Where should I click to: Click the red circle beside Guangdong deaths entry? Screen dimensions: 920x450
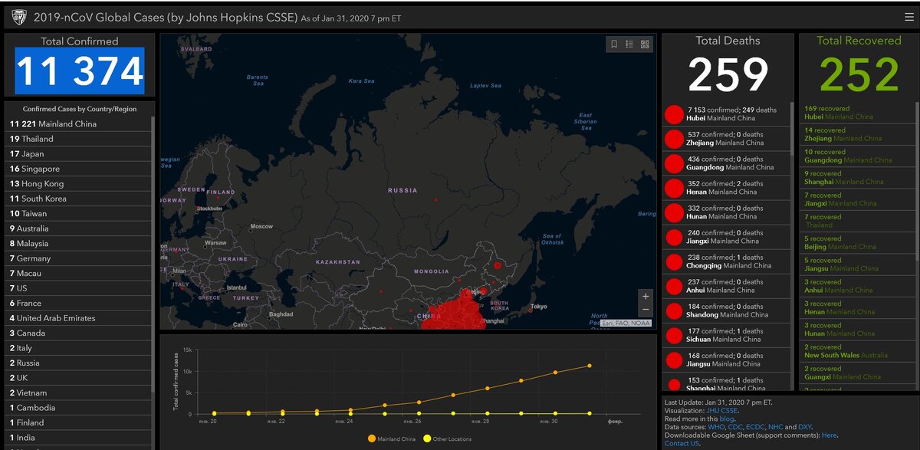click(674, 163)
